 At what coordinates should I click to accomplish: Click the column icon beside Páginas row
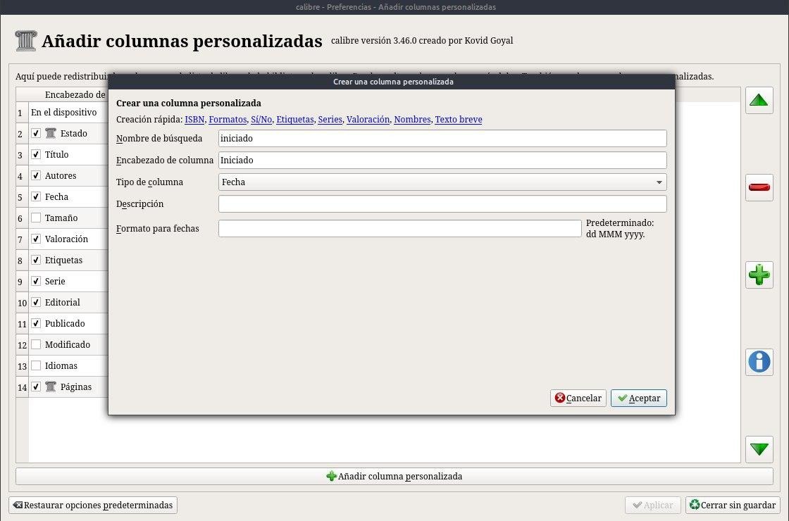pyautogui.click(x=50, y=387)
